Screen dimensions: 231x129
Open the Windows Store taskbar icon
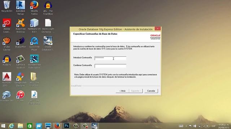30,126
